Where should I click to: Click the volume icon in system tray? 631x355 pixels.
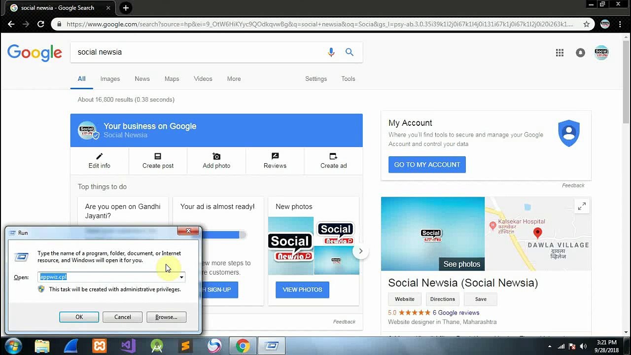click(583, 346)
